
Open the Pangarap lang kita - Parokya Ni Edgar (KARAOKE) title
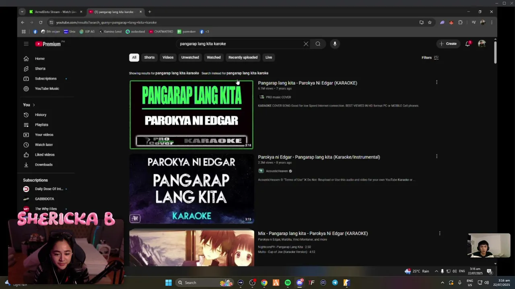point(307,83)
